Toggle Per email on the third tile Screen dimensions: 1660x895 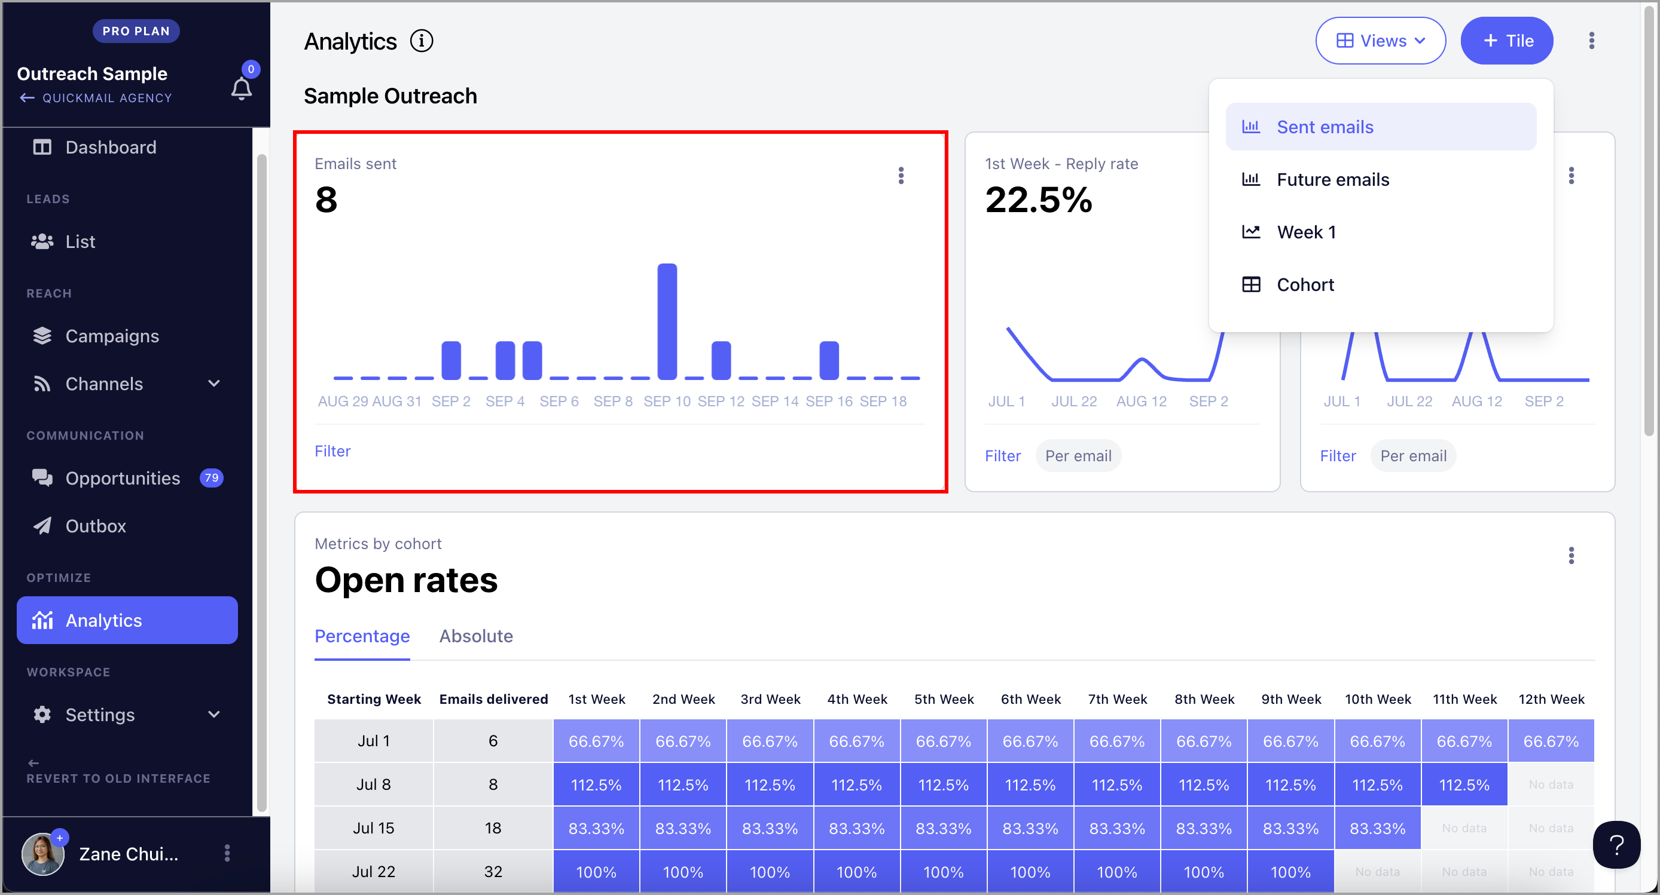point(1413,456)
